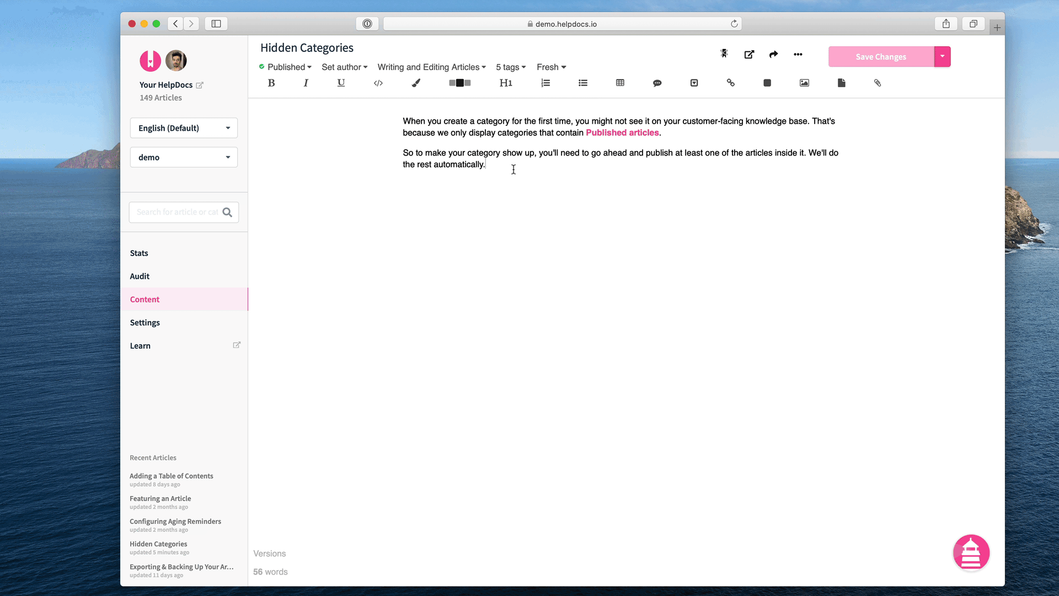This screenshot has height=596, width=1059.
Task: Open article preview in new window
Action: pos(749,54)
